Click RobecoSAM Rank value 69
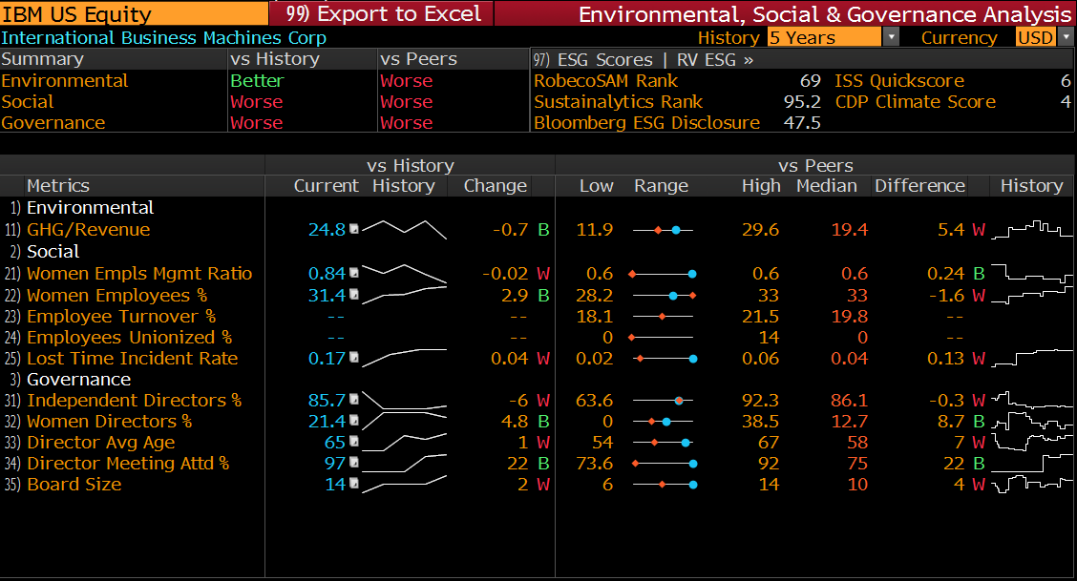This screenshot has width=1077, height=581. coord(811,80)
